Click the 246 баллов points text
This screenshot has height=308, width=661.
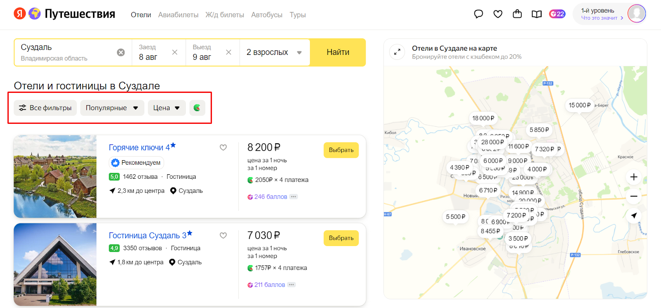271,197
